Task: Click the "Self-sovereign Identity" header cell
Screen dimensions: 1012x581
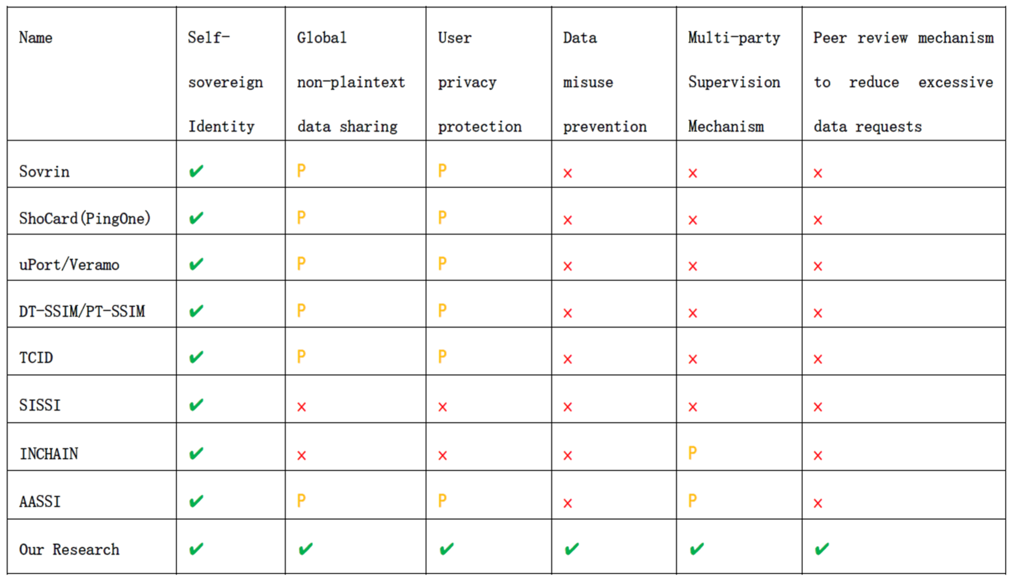Action: (225, 82)
